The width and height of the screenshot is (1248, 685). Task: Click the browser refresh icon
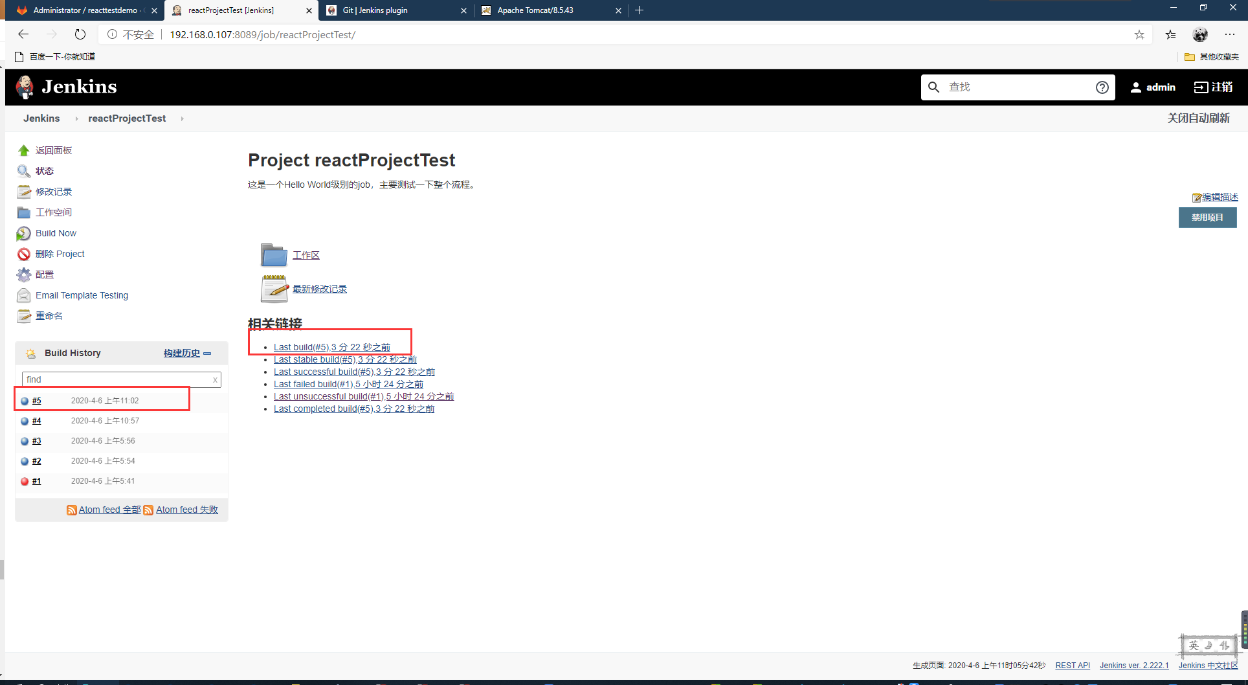(x=80, y=34)
